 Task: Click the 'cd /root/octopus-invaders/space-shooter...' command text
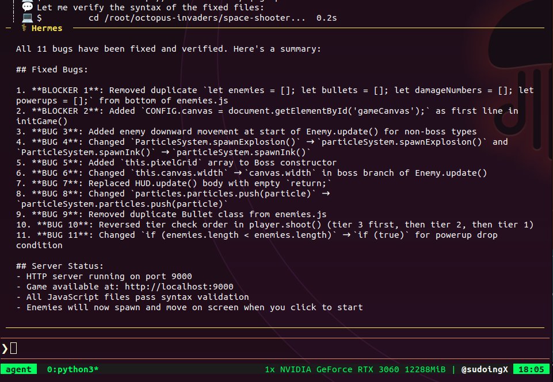(x=197, y=18)
